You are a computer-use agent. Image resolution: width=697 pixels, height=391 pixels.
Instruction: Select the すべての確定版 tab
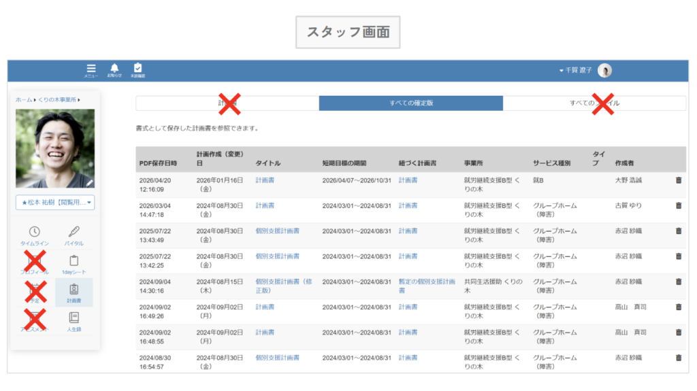pyautogui.click(x=411, y=103)
